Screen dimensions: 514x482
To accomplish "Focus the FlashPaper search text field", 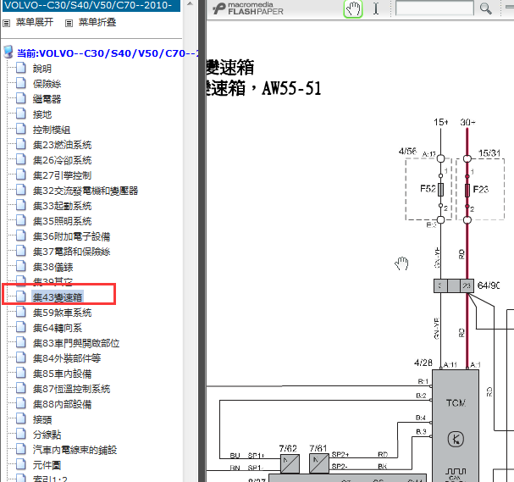I will [434, 8].
